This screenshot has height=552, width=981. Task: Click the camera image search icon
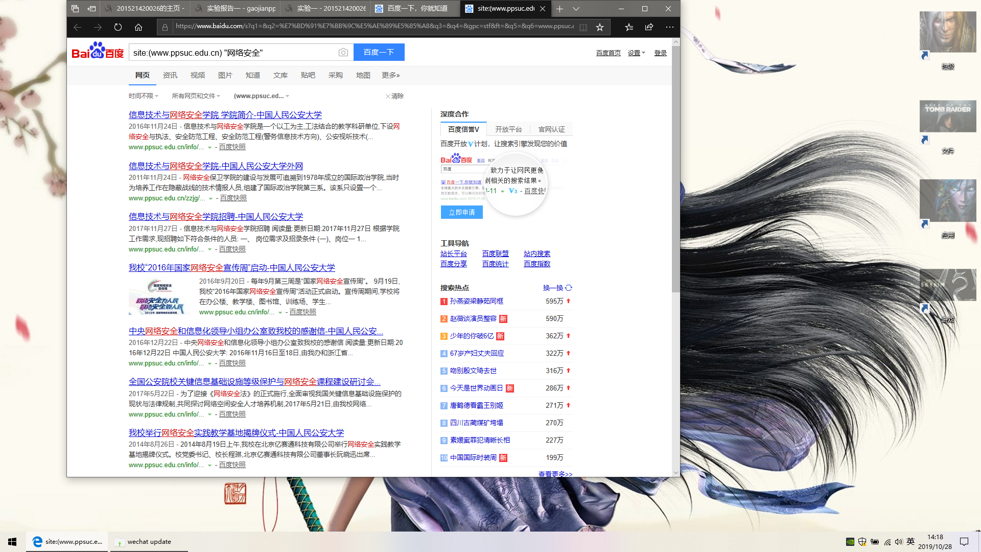343,52
